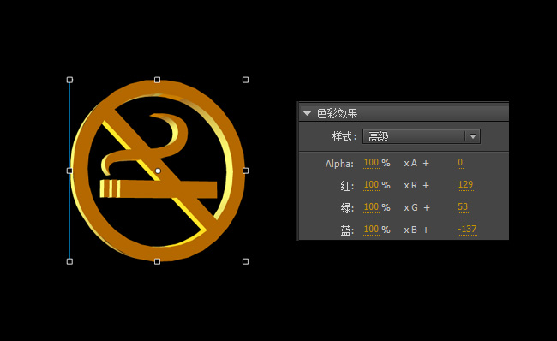Click the bottom-right selection handle
The height and width of the screenshot is (341, 557).
tap(245, 262)
